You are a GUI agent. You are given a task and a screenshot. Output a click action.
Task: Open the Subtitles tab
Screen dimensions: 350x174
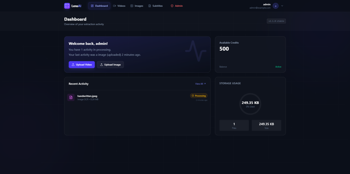(155, 6)
